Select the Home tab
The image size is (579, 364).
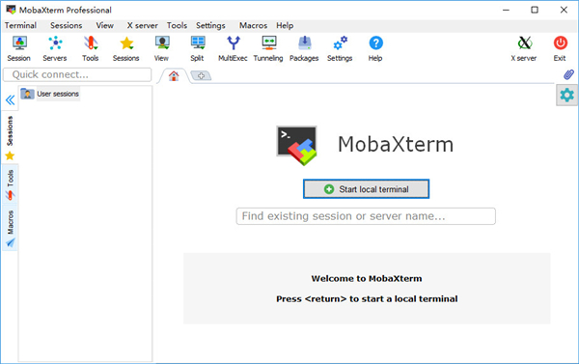pyautogui.click(x=174, y=75)
